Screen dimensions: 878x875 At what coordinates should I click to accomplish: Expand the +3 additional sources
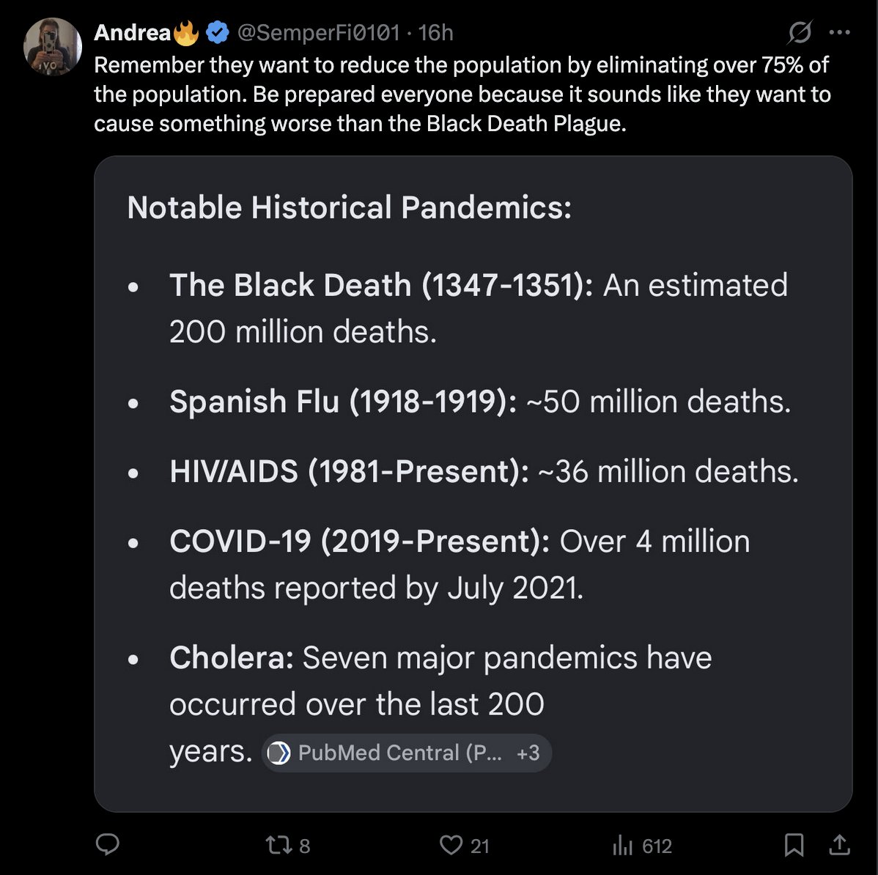(x=528, y=753)
